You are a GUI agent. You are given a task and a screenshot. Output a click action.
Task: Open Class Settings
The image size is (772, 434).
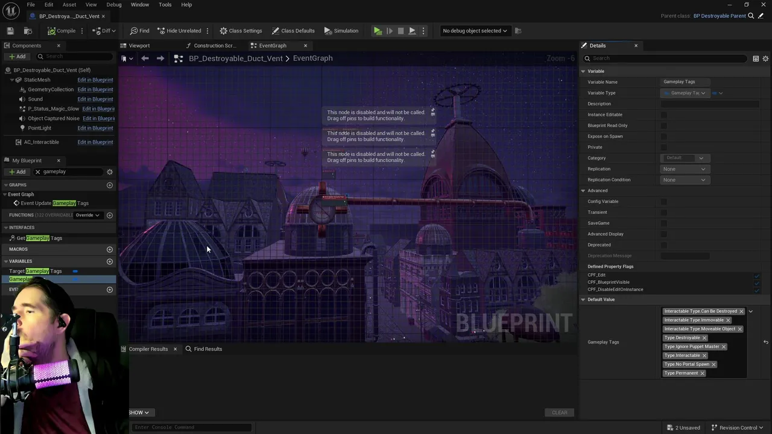(x=241, y=31)
